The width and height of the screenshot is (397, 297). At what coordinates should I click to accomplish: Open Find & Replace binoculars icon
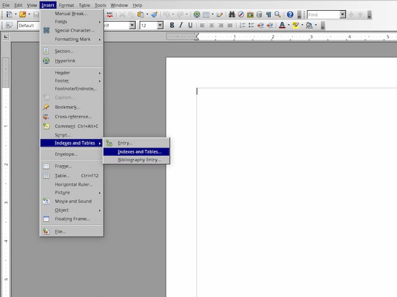click(232, 14)
